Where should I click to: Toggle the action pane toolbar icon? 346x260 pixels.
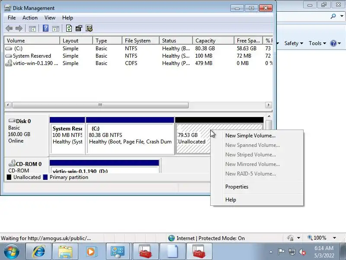click(56, 29)
